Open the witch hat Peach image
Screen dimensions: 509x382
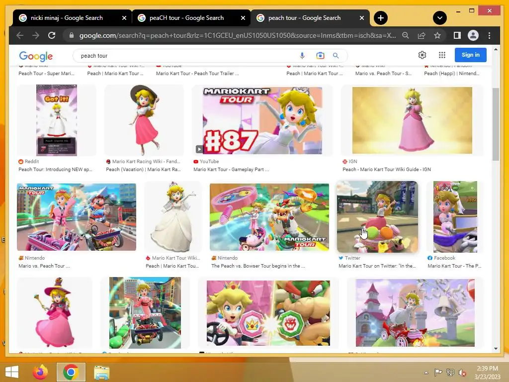pyautogui.click(x=55, y=313)
